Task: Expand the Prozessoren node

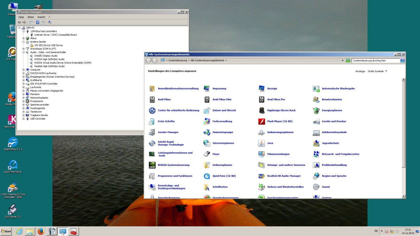Action: [24, 101]
